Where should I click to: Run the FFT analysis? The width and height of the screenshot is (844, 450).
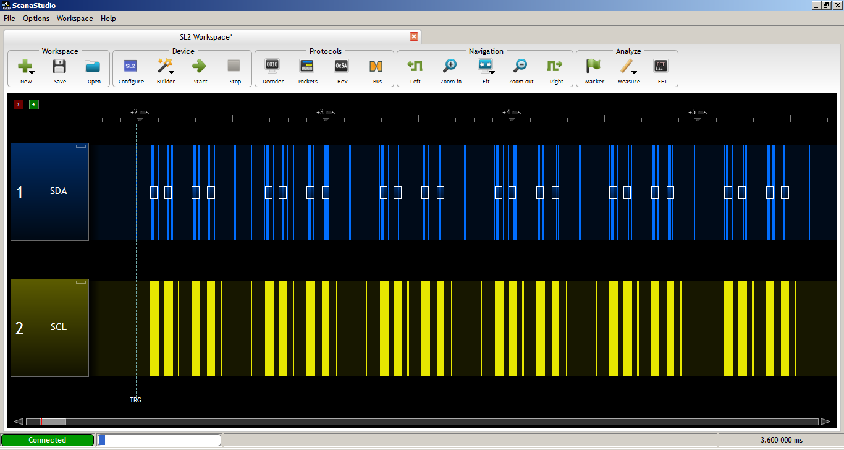pyautogui.click(x=661, y=68)
